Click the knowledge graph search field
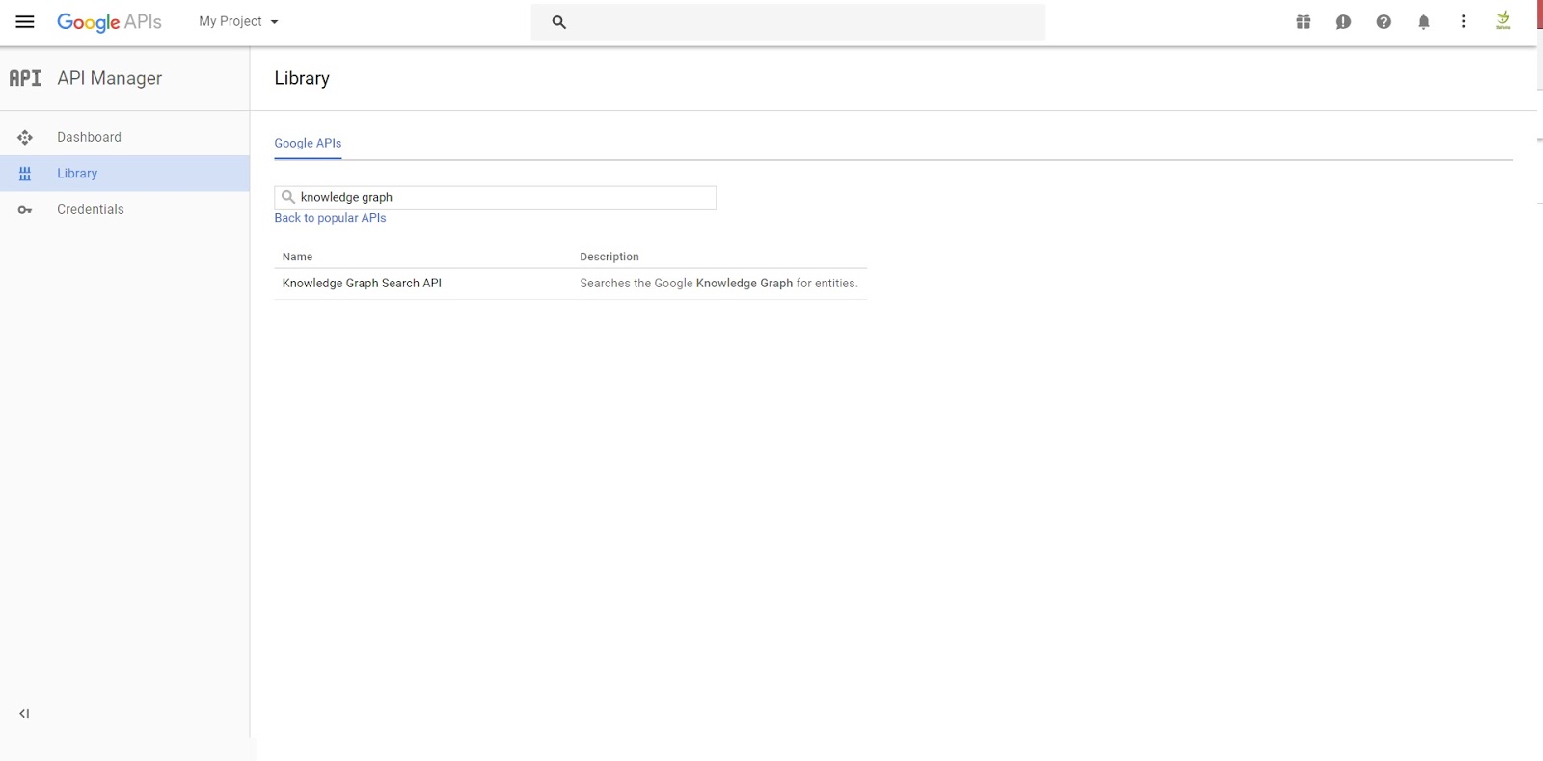This screenshot has height=761, width=1543. pyautogui.click(x=496, y=198)
